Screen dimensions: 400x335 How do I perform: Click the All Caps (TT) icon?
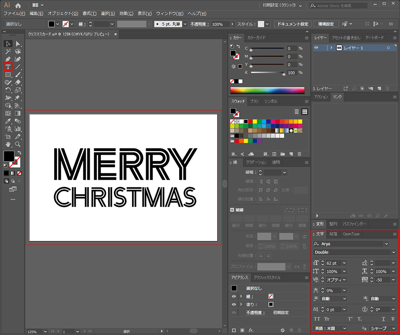click(x=317, y=319)
